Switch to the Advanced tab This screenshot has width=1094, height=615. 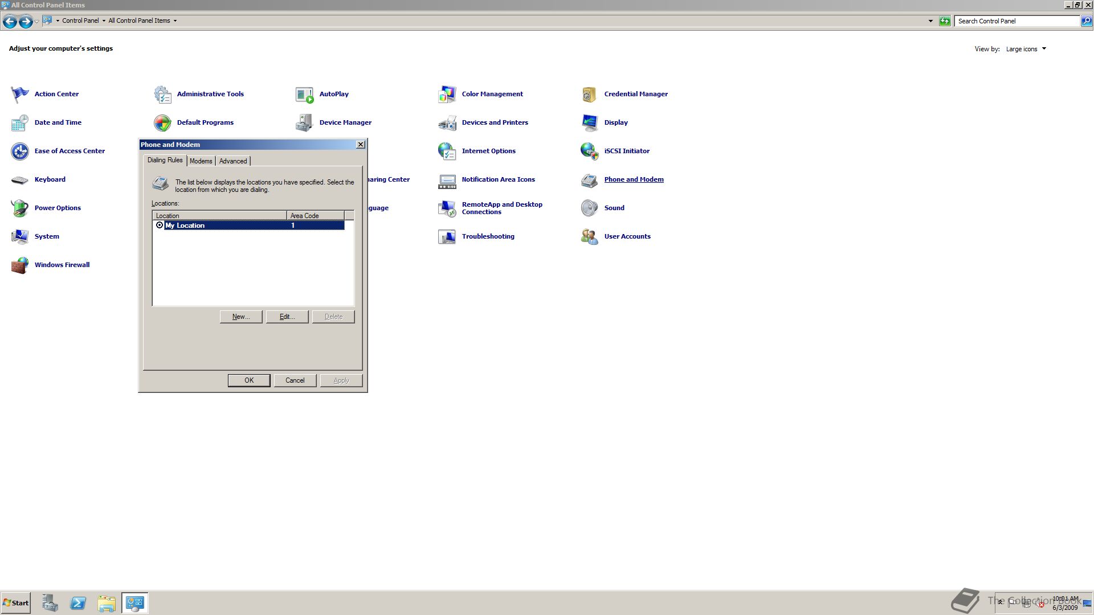point(233,161)
